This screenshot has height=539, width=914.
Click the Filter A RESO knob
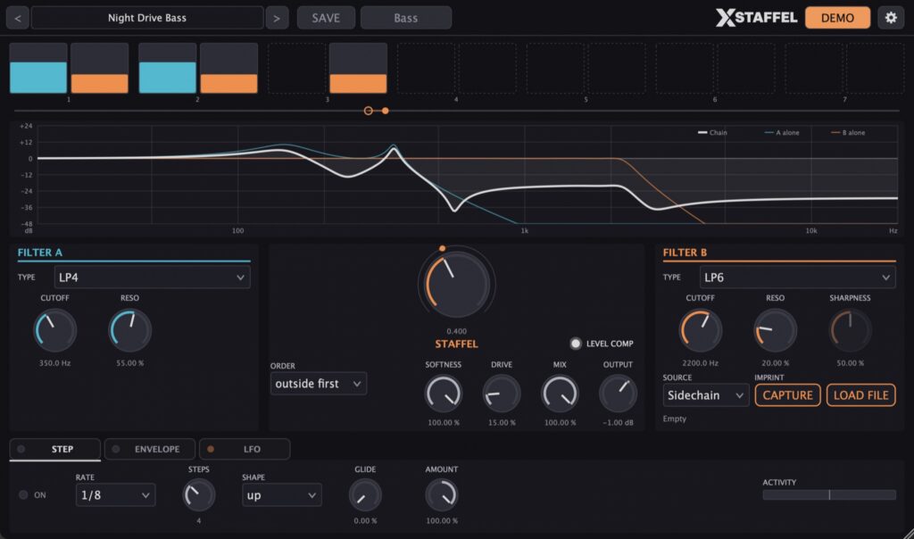[130, 330]
